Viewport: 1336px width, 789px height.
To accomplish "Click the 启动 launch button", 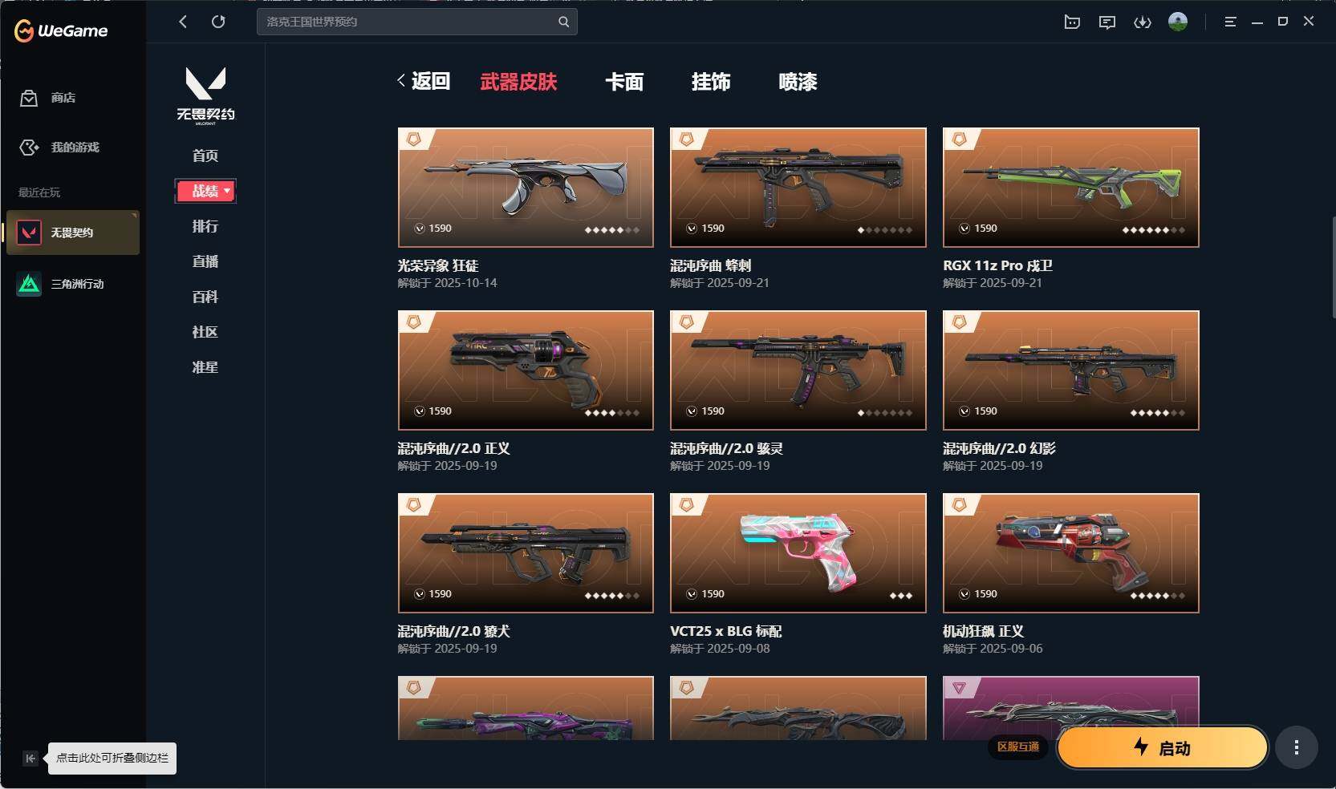I will tap(1163, 747).
